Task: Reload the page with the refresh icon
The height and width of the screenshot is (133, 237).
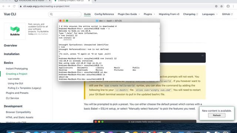Action: pos(14,6)
